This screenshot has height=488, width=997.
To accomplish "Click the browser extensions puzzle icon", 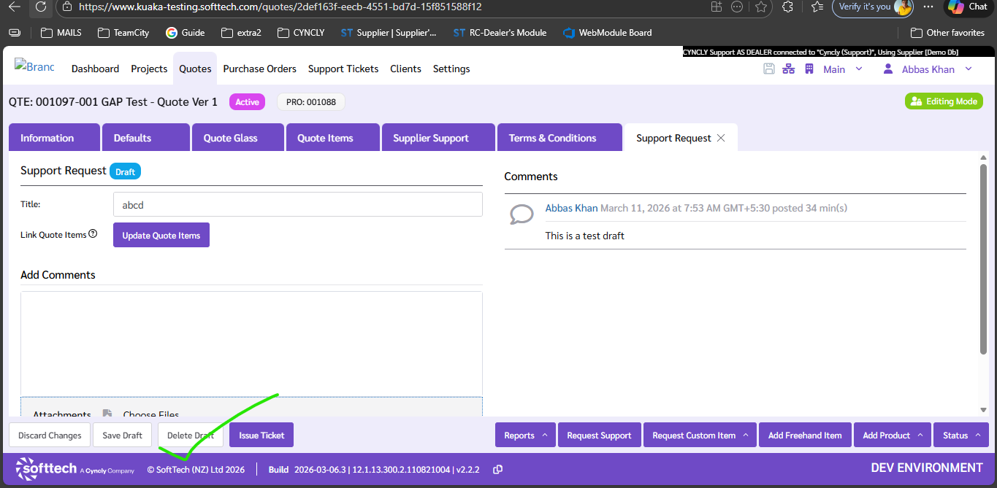I will point(787,7).
